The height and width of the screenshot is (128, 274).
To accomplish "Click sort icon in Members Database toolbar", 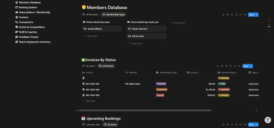I will (x=228, y=15).
